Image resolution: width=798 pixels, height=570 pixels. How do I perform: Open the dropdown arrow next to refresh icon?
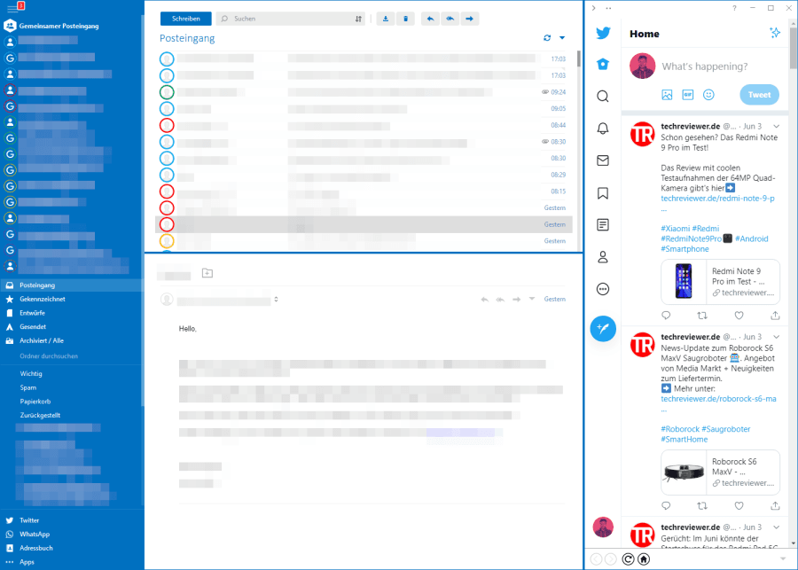click(x=562, y=38)
